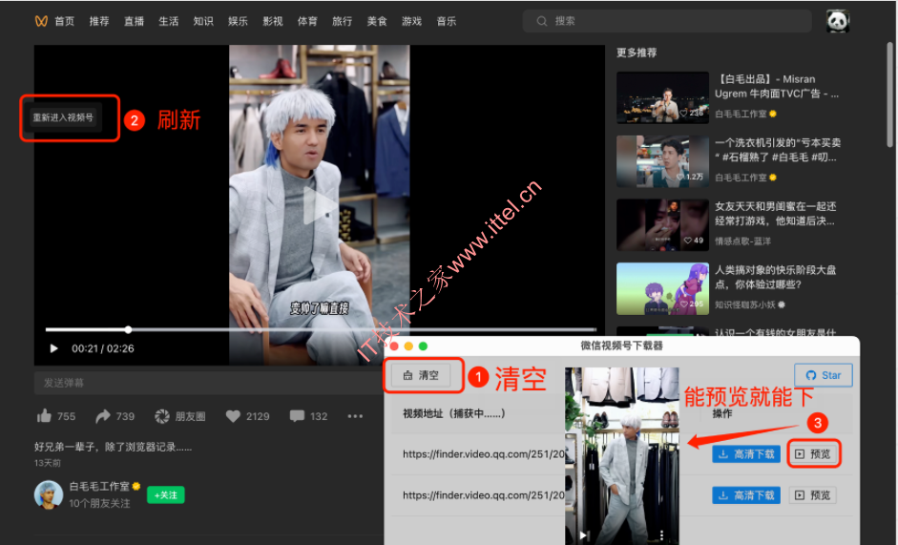
Task: Click title 一个洗衣机引发的亏本买卖
Action: tap(777, 150)
